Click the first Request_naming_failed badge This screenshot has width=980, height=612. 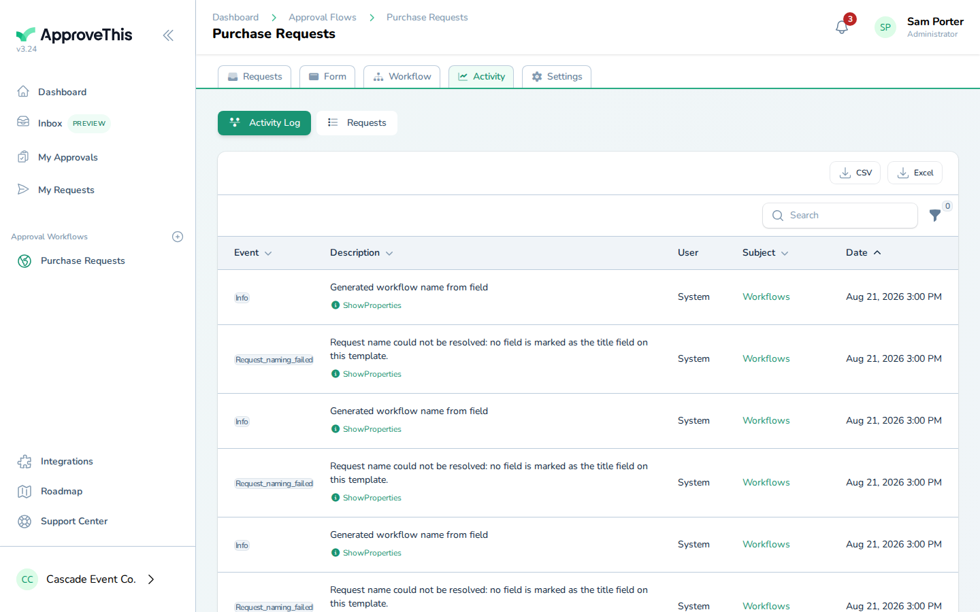click(274, 360)
